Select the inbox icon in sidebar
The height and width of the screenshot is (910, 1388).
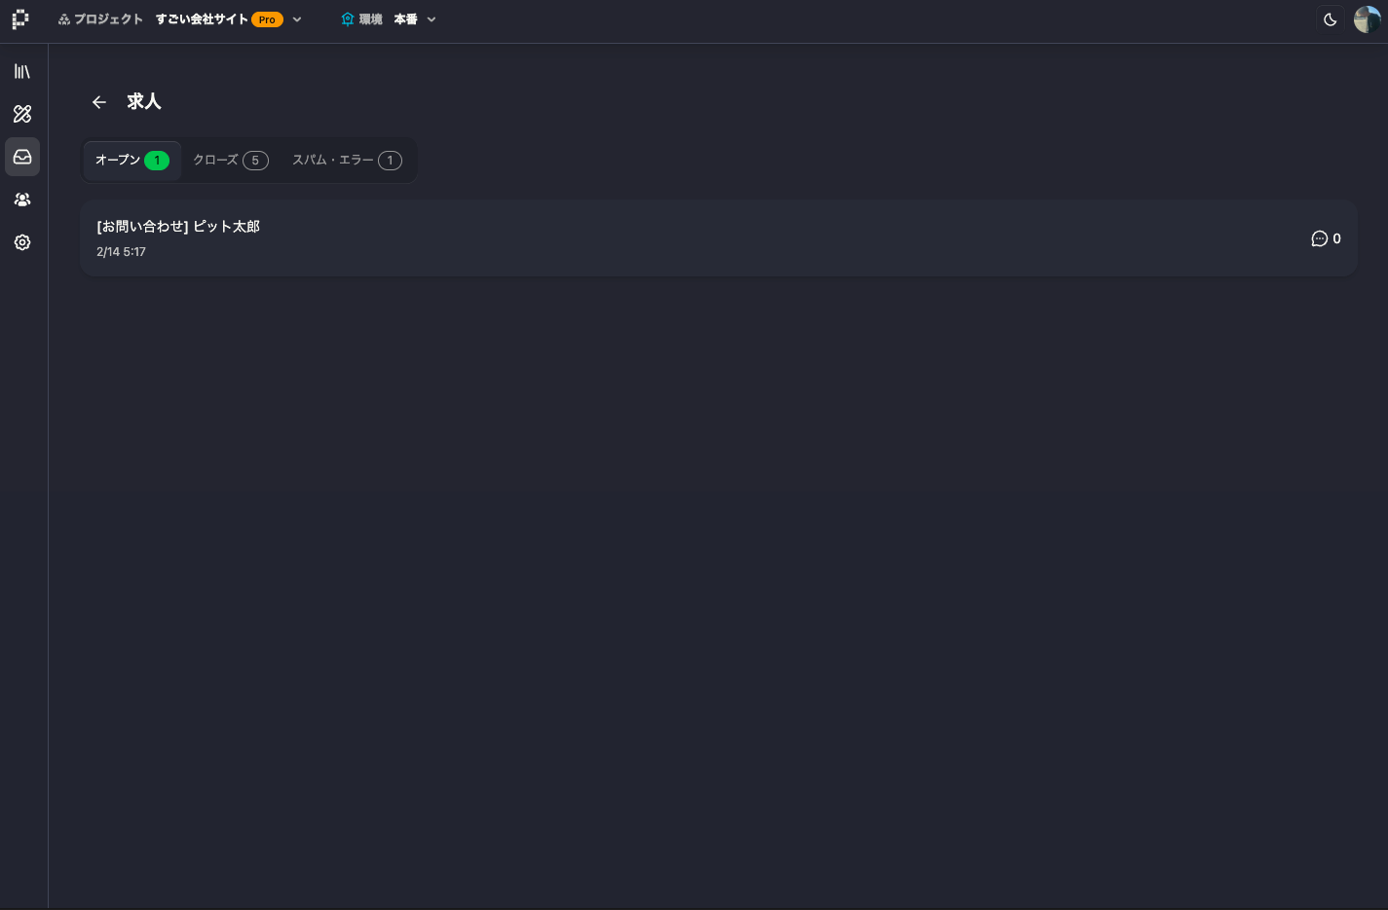22,157
